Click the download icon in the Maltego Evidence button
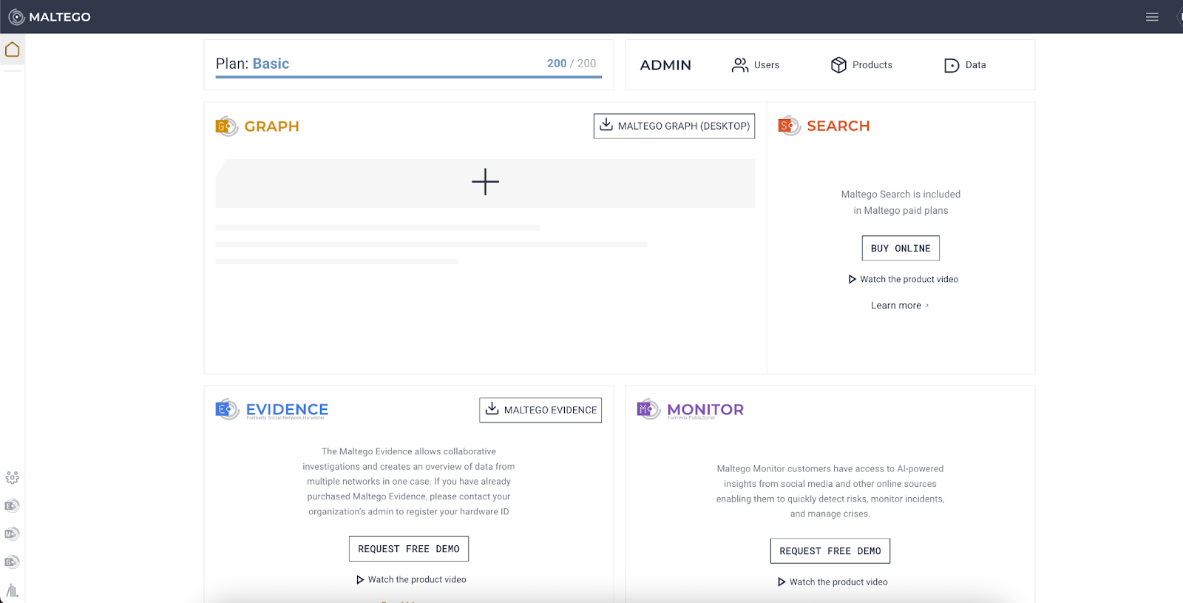1183x603 pixels. tap(492, 408)
